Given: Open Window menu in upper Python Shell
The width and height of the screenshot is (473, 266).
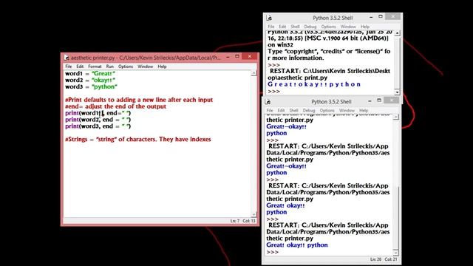Looking at the screenshot, I should 348,27.
